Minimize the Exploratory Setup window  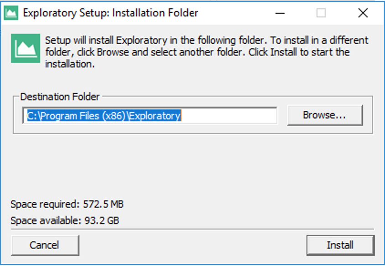point(280,13)
